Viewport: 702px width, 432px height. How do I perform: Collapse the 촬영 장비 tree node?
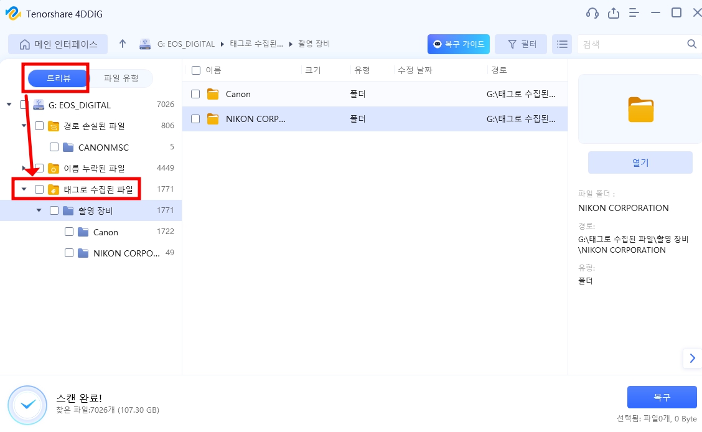coord(39,210)
